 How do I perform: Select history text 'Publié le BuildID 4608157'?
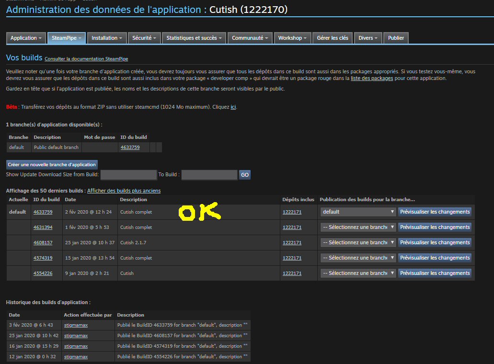(x=145, y=336)
